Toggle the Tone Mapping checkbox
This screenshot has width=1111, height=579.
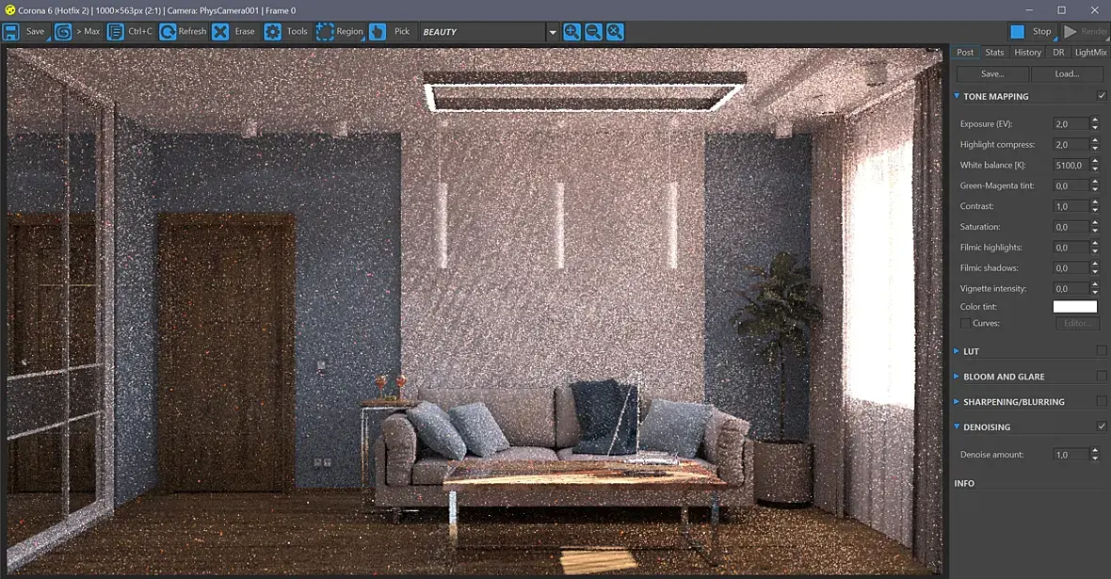1101,96
